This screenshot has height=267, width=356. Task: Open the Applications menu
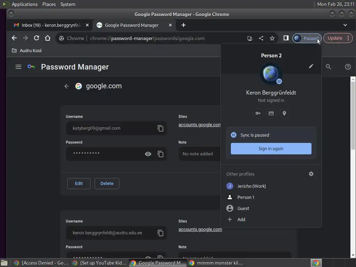(25, 4)
